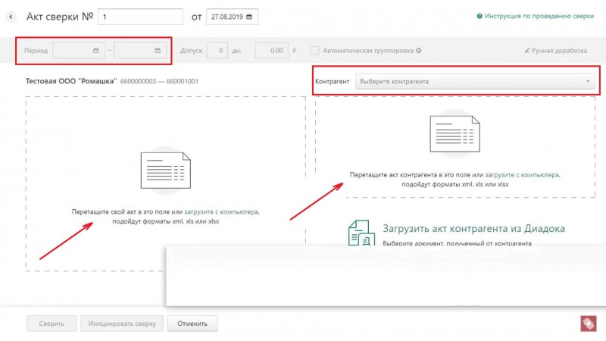
Task: Click the document icon in own act dropzone
Action: [165, 170]
